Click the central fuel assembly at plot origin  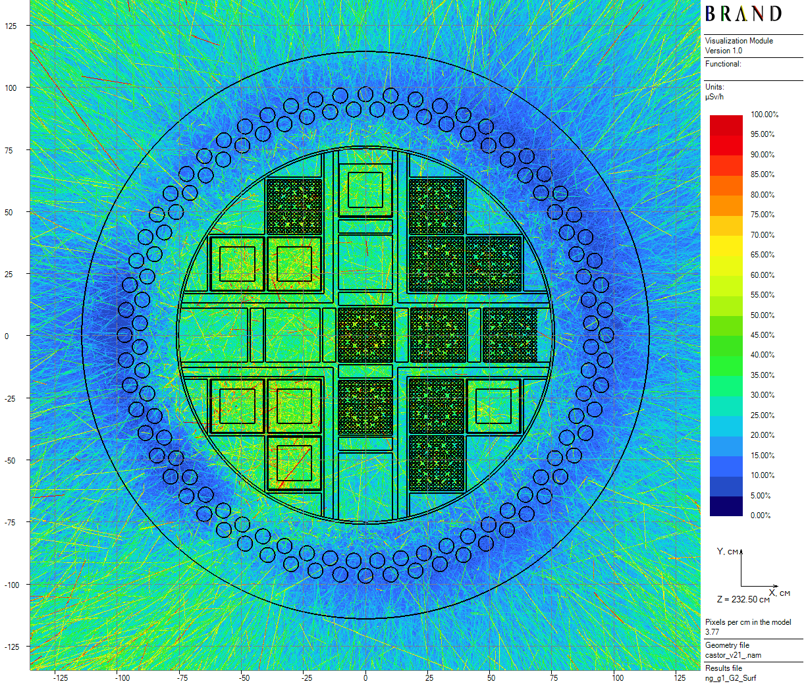(365, 334)
